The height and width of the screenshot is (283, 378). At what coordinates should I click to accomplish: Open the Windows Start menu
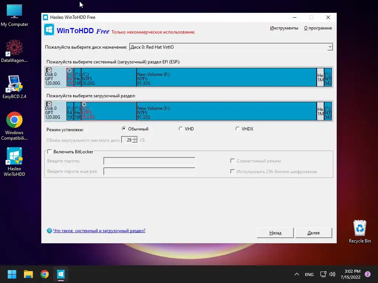coord(12,274)
